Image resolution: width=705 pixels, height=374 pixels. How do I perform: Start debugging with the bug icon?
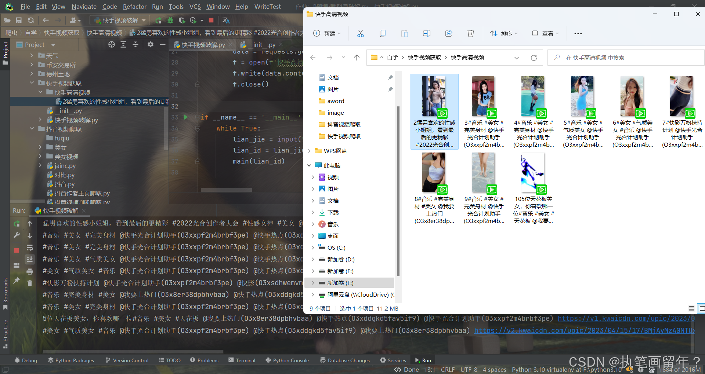pyautogui.click(x=170, y=20)
